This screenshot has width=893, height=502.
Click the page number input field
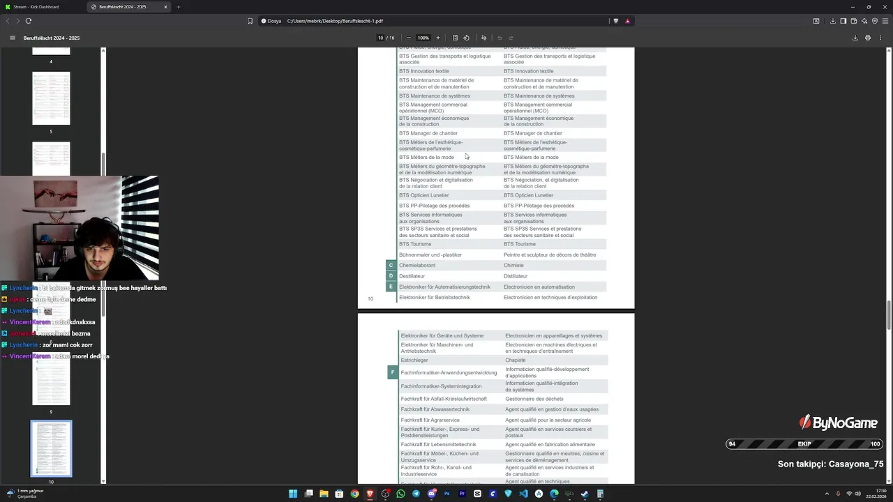(381, 38)
